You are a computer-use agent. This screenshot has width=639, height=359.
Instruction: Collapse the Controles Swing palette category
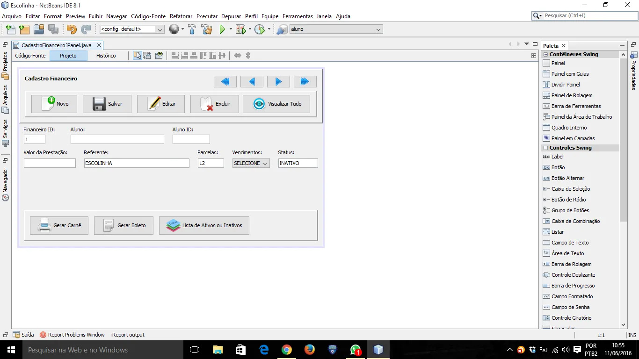545,148
